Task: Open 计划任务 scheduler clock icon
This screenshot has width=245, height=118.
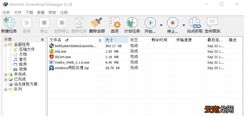Action: 132,23
